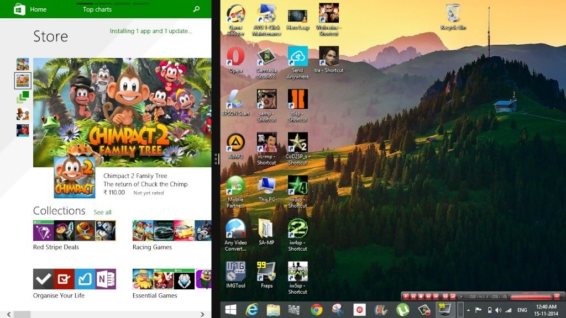Click the red slider bar in the mini player

point(531,297)
